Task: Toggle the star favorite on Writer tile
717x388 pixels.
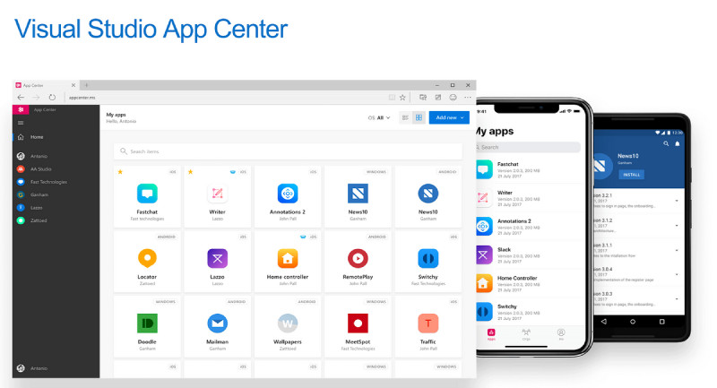Action: tap(191, 172)
